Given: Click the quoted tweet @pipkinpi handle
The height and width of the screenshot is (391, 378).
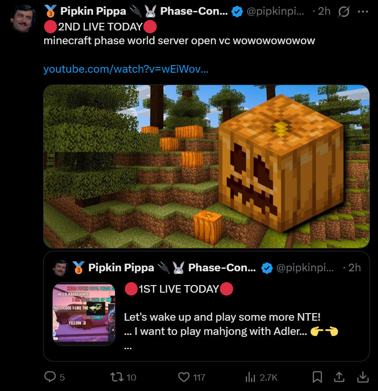Looking at the screenshot, I should point(305,268).
